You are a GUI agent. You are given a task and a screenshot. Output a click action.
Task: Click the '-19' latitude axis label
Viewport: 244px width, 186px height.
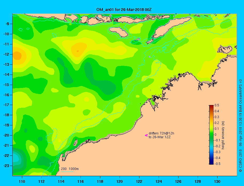tap(6, 125)
